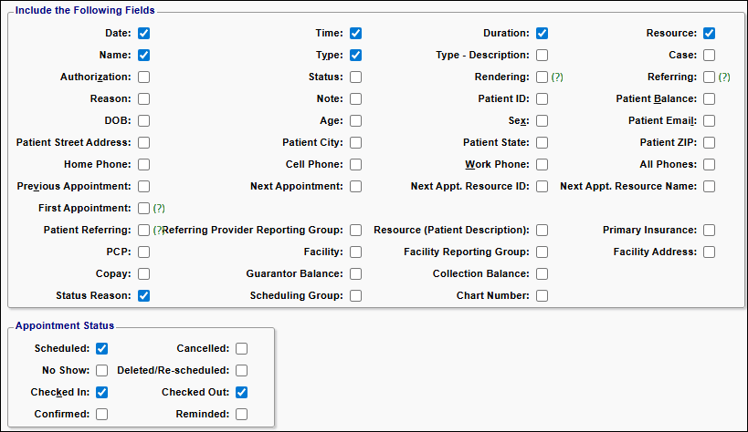The width and height of the screenshot is (748, 432).
Task: Check the Reminded status checkbox
Action: [241, 415]
